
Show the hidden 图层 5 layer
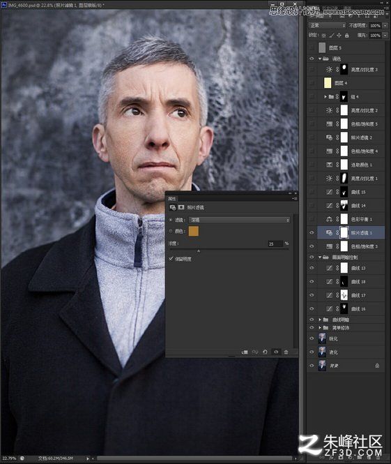pyautogui.click(x=312, y=47)
